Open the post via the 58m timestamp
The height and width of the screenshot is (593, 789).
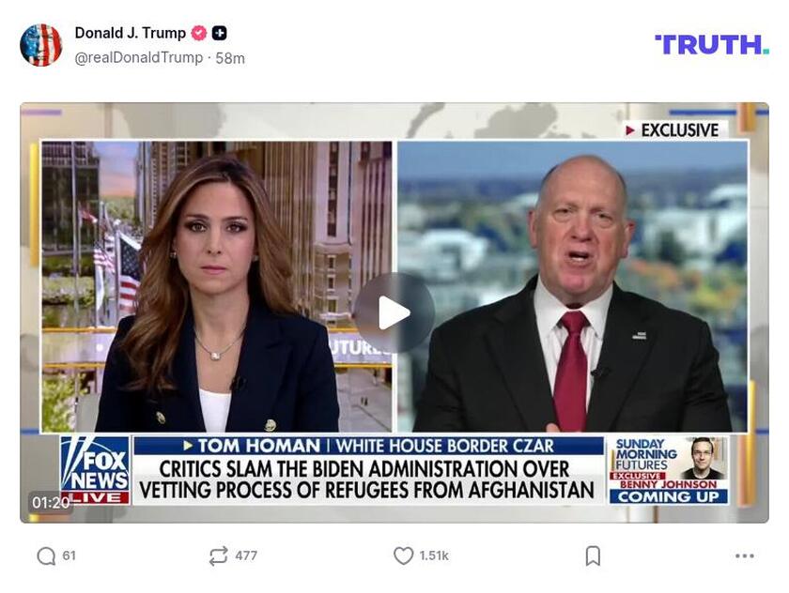pos(230,58)
